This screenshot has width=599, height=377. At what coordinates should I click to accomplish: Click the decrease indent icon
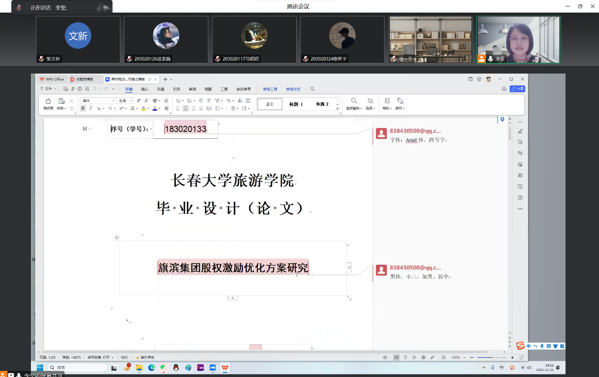(201, 101)
